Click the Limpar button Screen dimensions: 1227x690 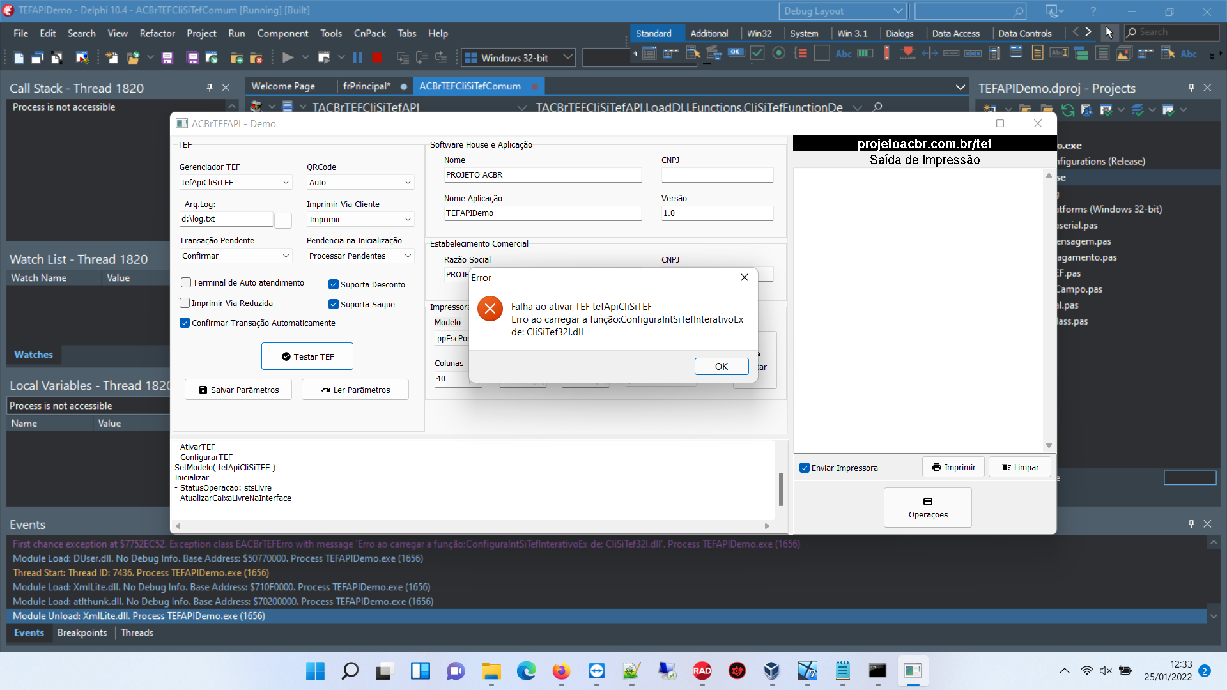point(1020,467)
